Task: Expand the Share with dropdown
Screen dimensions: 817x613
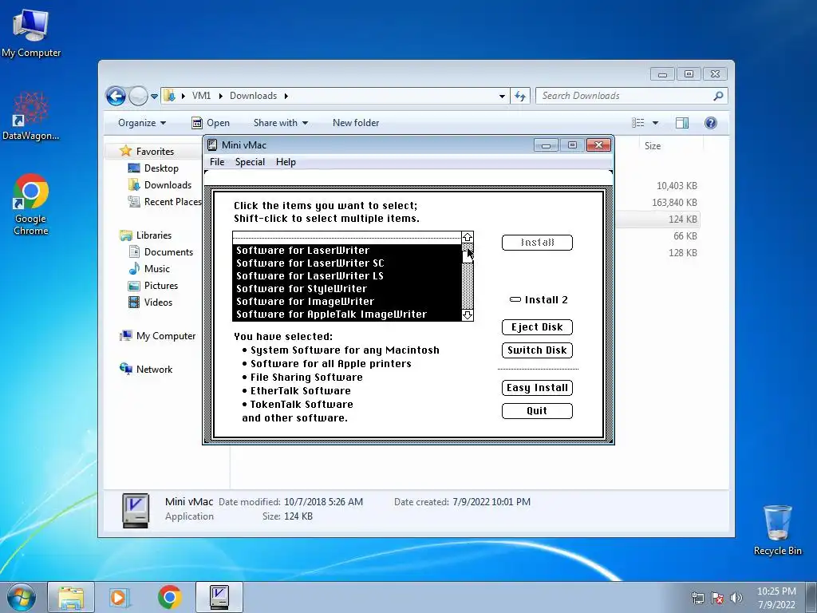Action: tap(280, 123)
